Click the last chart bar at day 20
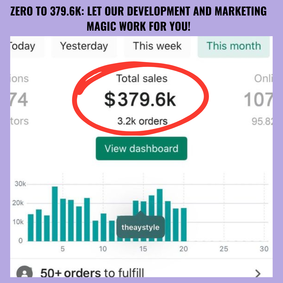The height and width of the screenshot is (283, 283). [184, 224]
